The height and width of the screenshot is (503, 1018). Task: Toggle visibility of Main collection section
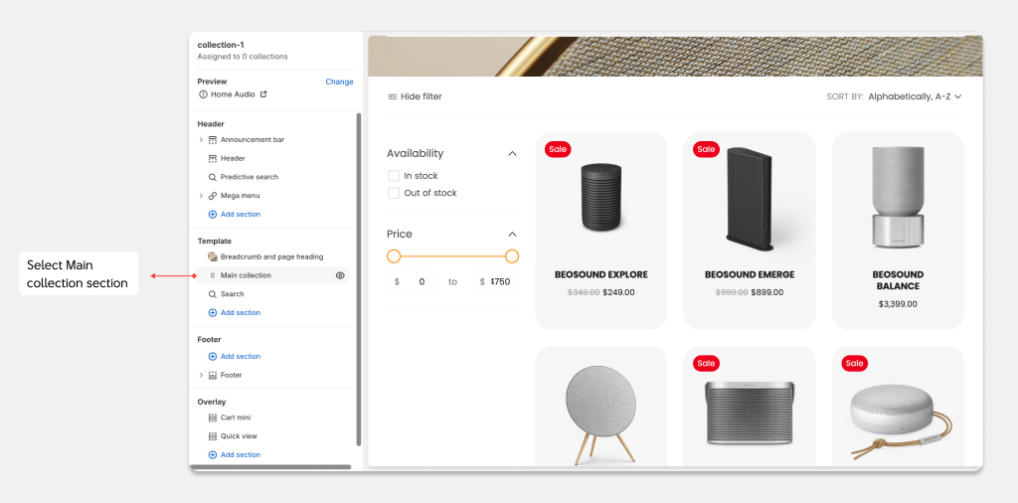pos(340,275)
